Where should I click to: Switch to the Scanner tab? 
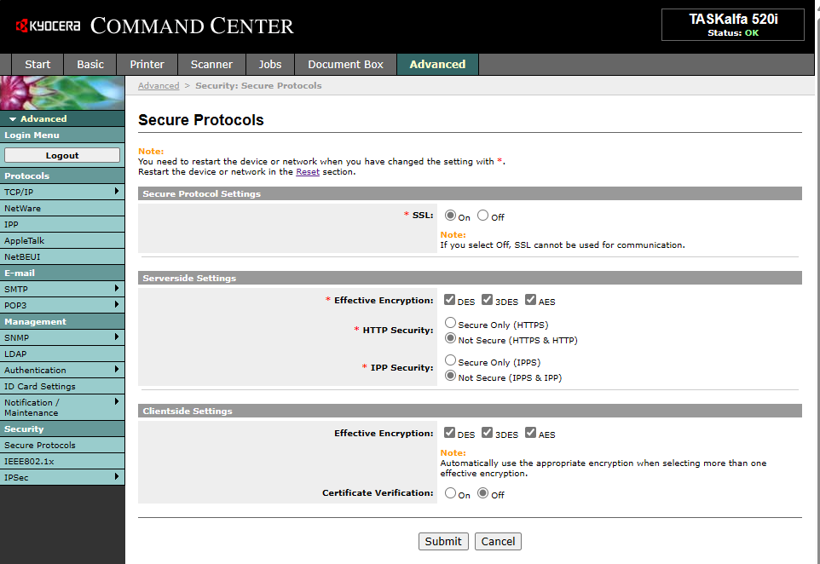coord(211,65)
